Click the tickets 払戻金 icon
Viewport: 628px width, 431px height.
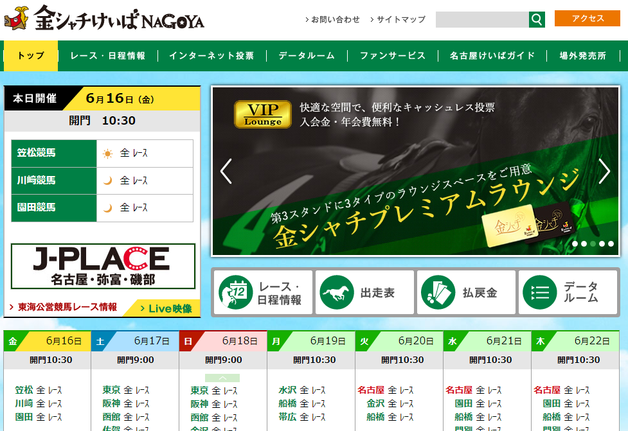[438, 292]
